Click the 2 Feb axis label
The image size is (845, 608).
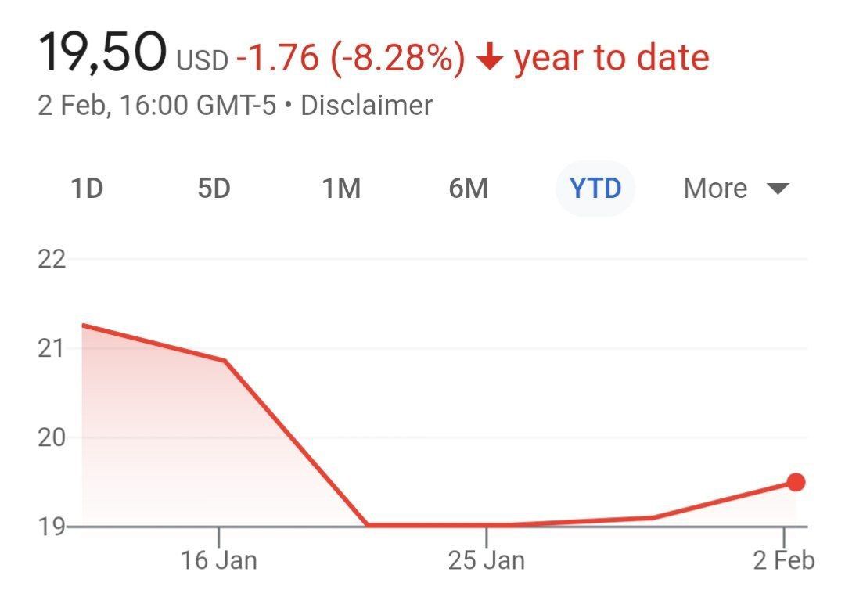[785, 560]
